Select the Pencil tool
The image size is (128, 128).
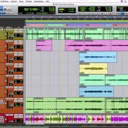[9, 9]
